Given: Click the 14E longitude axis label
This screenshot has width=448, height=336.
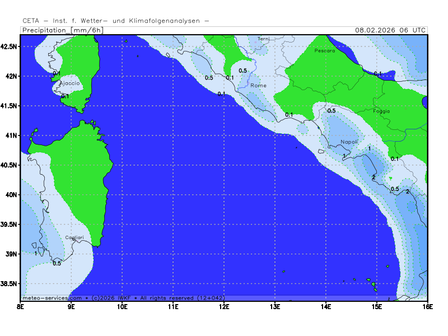Looking at the screenshot, I should coord(326,306).
